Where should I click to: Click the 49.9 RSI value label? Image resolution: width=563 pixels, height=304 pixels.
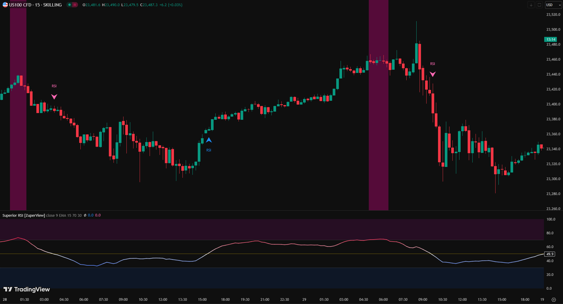[x=550, y=254]
